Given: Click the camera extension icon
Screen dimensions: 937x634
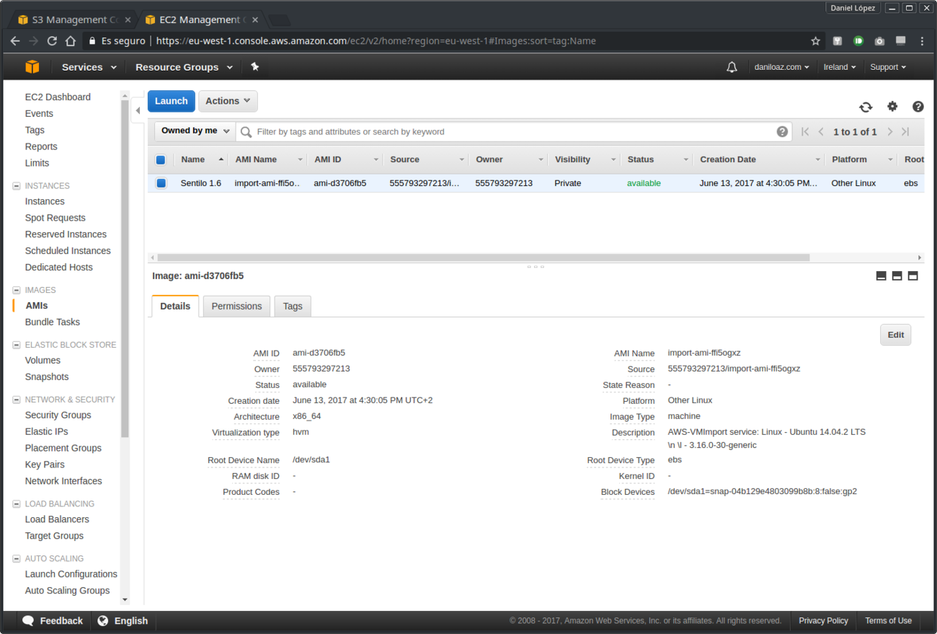Looking at the screenshot, I should 879,41.
